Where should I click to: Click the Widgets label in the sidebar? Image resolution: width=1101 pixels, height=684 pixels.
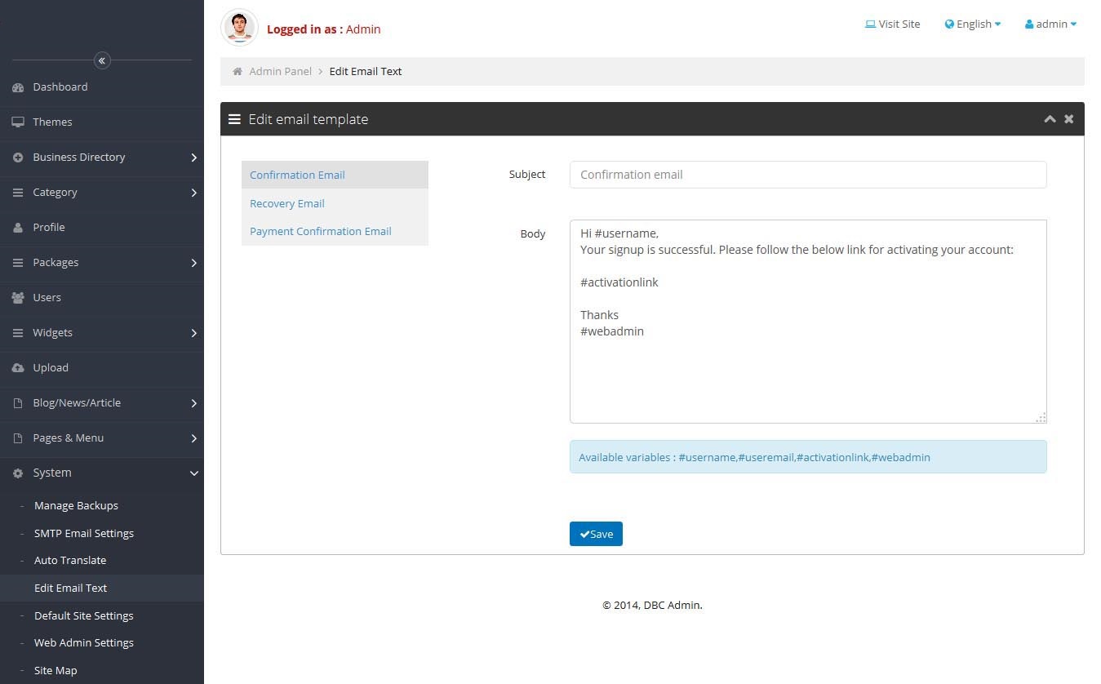click(x=53, y=333)
